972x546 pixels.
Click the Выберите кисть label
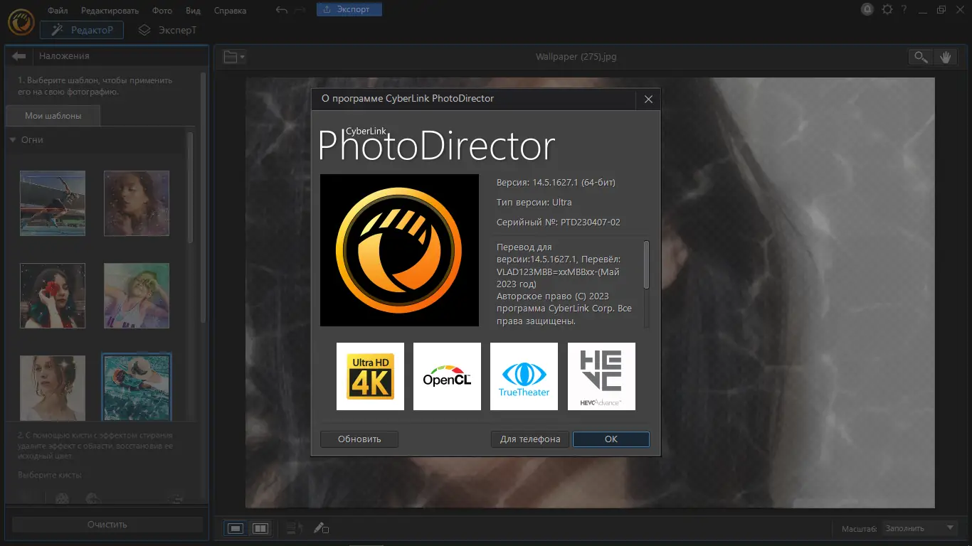pos(50,475)
